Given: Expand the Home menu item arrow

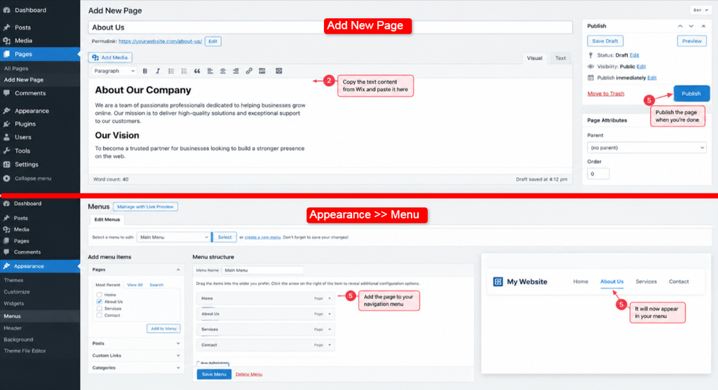Looking at the screenshot, I should click(x=330, y=298).
